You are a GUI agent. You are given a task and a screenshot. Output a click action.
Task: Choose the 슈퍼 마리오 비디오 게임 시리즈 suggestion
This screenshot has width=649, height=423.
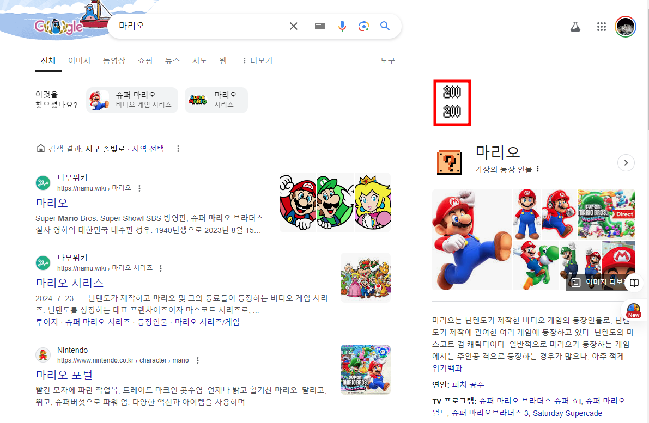point(132,100)
